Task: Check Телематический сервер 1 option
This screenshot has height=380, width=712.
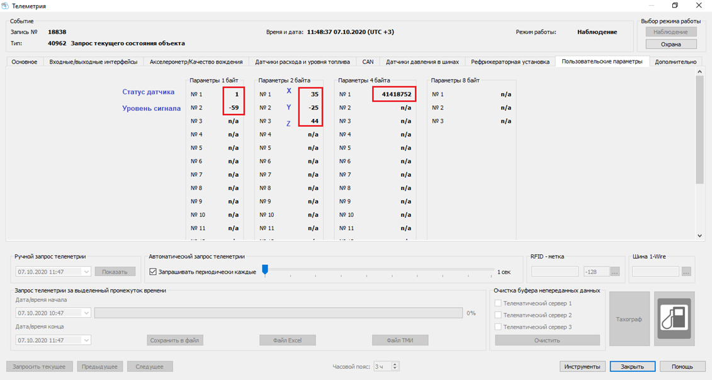Action: click(x=499, y=303)
